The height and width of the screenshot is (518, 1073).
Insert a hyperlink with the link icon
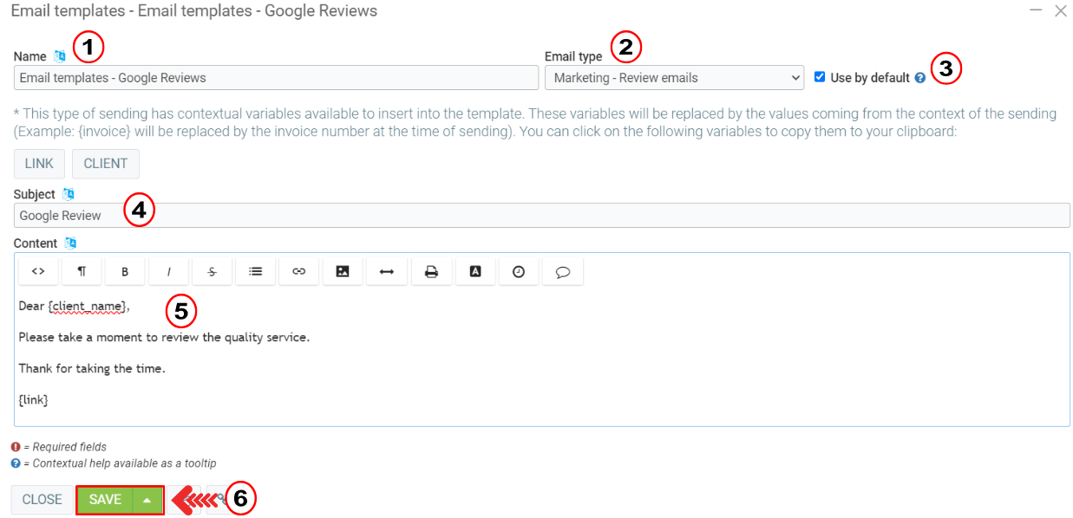tap(299, 271)
